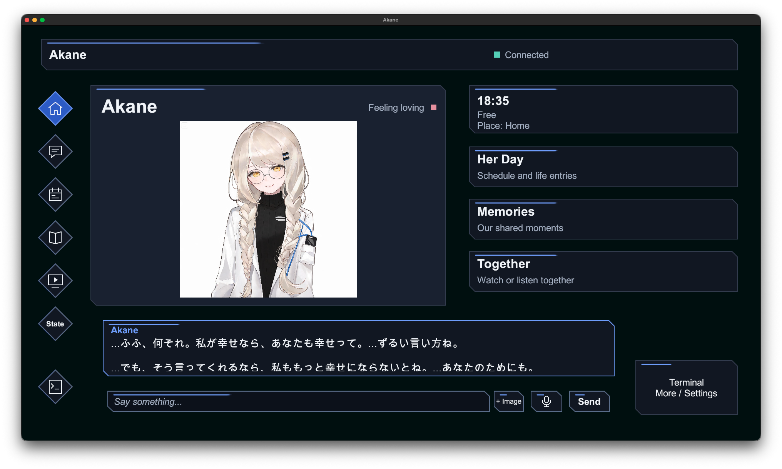782x469 pixels.
Task: Click the Our shared moments subtitle
Action: point(520,228)
